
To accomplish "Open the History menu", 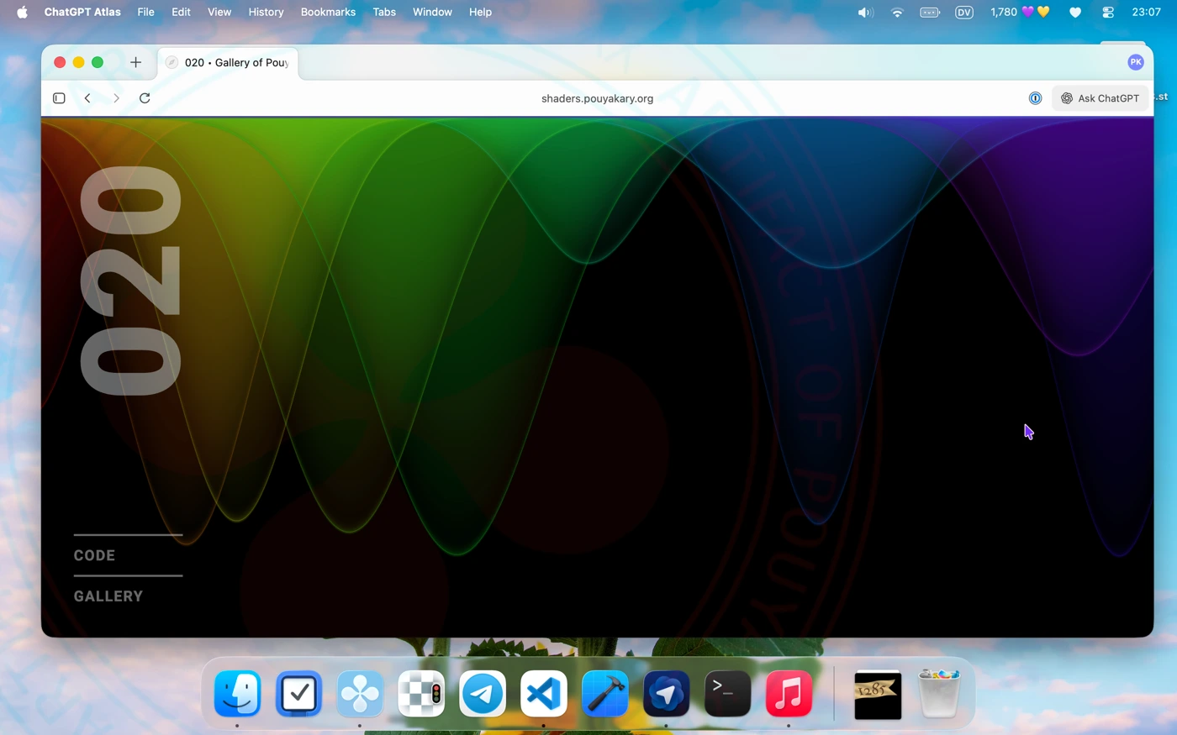I will click(266, 12).
